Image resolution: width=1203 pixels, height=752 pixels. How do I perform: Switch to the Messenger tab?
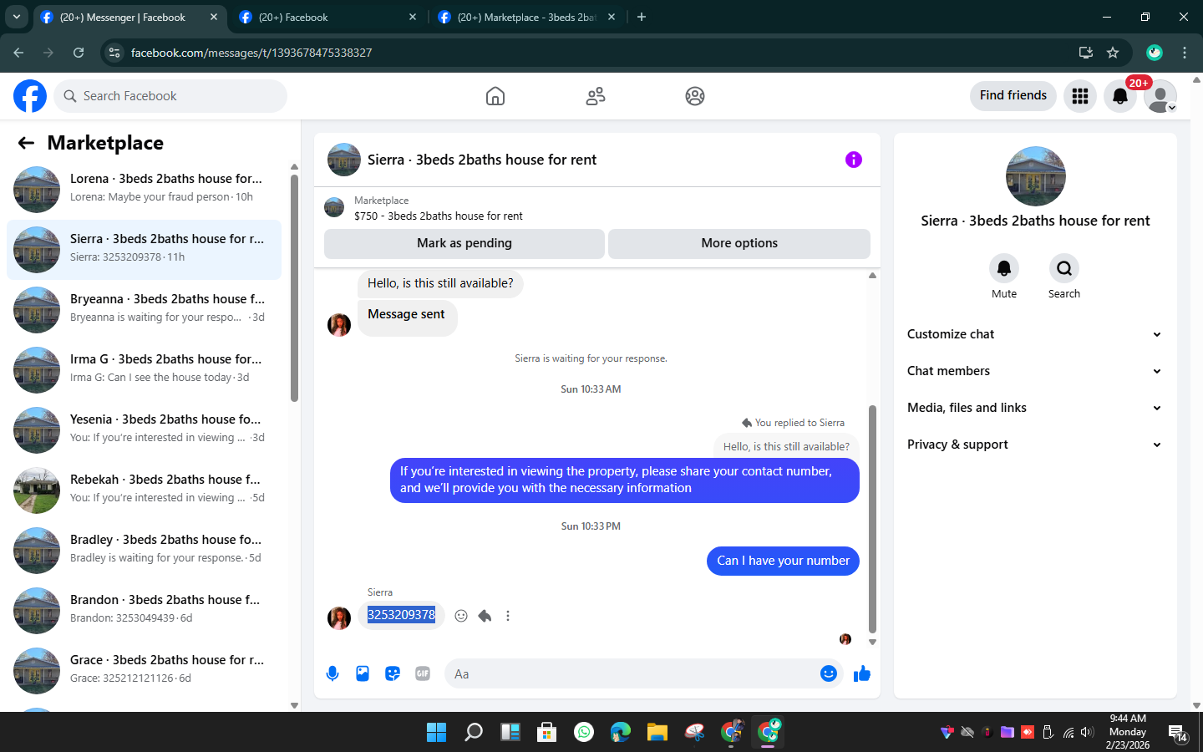(x=129, y=17)
